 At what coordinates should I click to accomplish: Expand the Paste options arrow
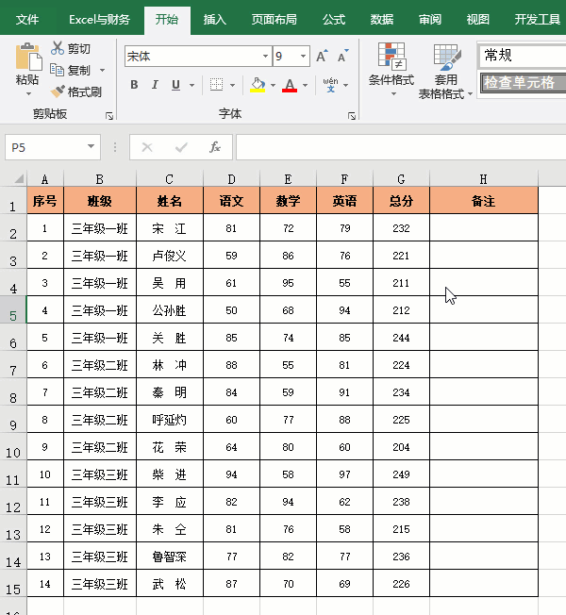pos(28,94)
